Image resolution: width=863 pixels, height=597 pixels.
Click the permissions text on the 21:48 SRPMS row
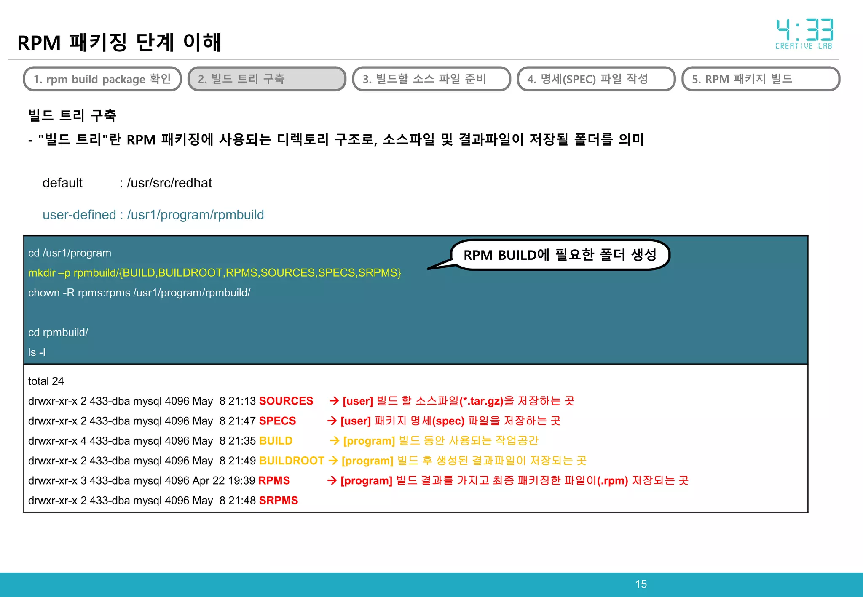[x=53, y=500]
